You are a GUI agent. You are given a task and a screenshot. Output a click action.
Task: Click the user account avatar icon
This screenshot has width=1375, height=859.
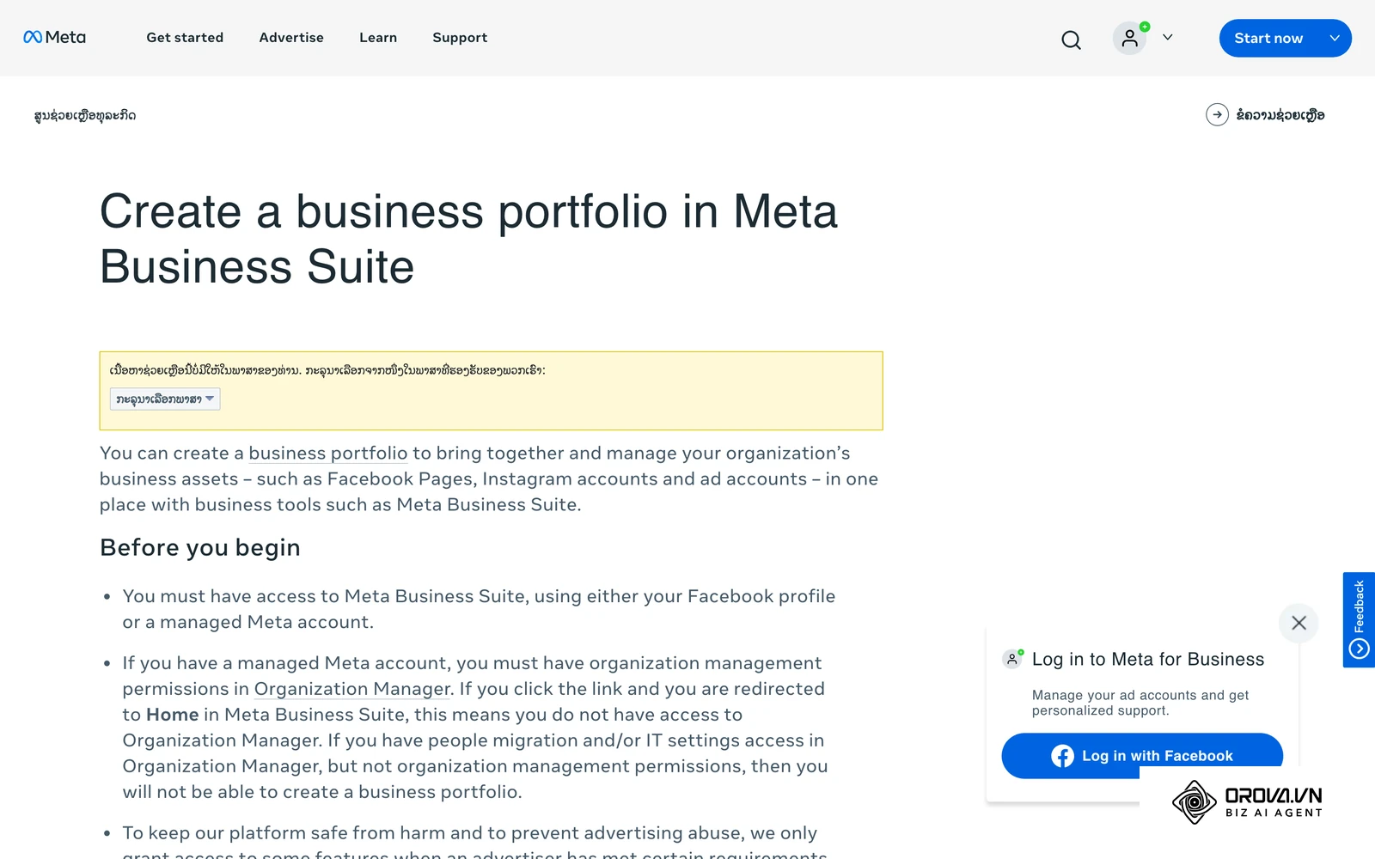pos(1130,39)
